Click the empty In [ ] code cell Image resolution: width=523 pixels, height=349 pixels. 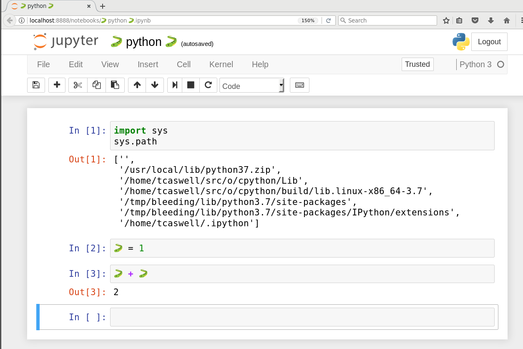point(302,317)
